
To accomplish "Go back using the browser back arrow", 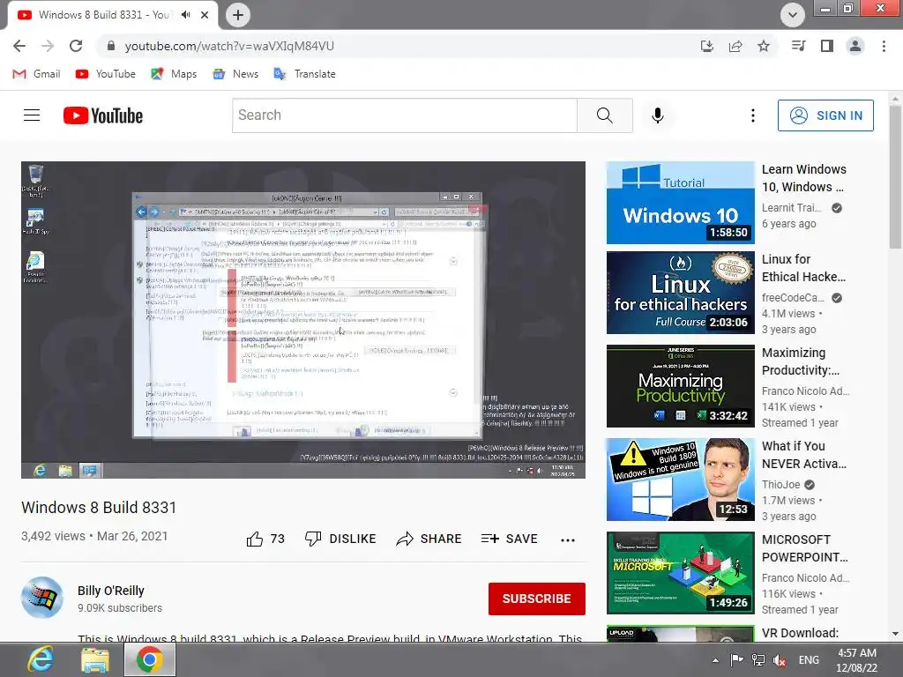I will point(19,46).
